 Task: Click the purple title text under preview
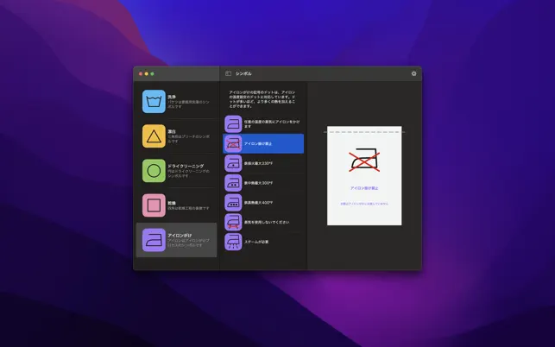(x=364, y=188)
